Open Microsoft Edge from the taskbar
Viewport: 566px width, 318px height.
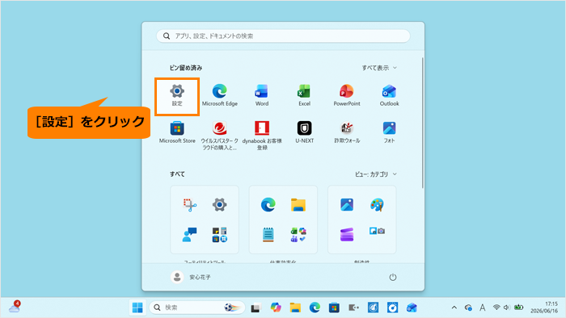[315, 308]
